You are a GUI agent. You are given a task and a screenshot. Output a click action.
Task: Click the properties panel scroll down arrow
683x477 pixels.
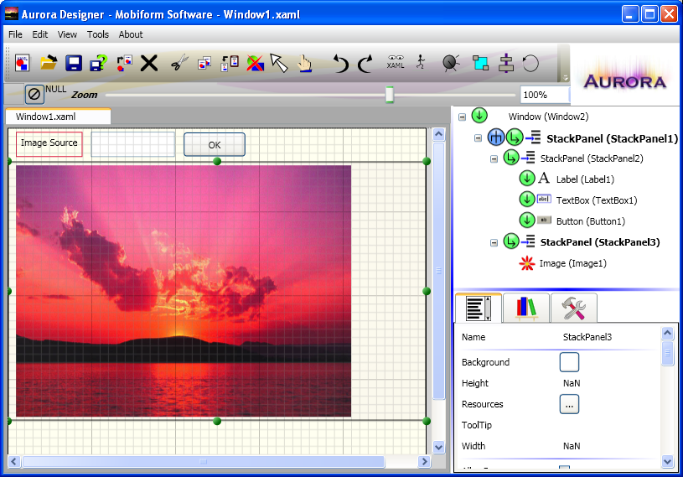[668, 461]
